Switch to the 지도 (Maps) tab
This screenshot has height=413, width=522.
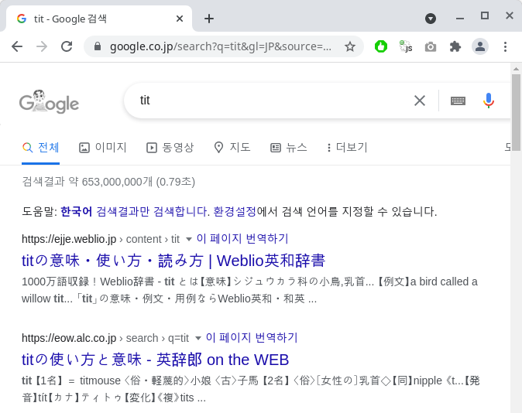point(232,147)
